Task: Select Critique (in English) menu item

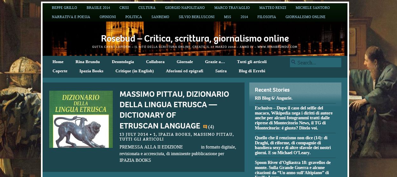Action: coord(135,71)
